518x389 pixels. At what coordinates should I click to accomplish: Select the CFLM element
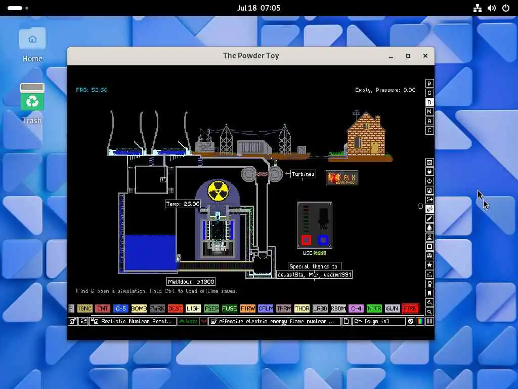click(x=266, y=308)
